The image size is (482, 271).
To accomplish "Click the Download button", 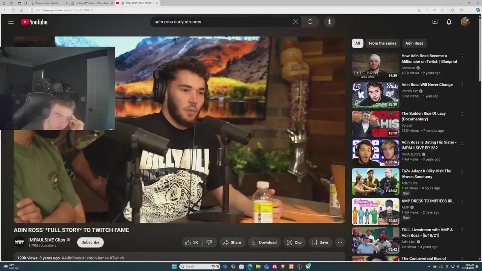I will 264,242.
